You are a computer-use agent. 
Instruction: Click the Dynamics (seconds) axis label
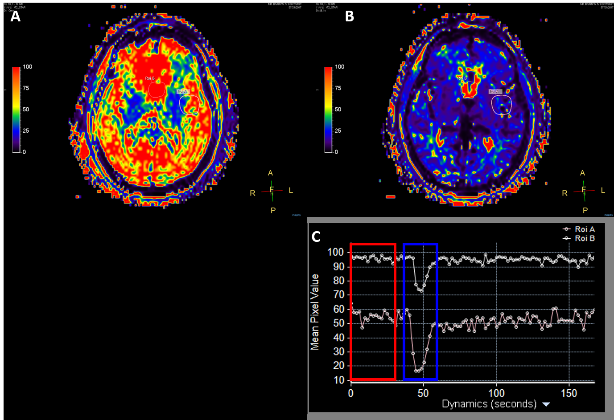pyautogui.click(x=489, y=404)
